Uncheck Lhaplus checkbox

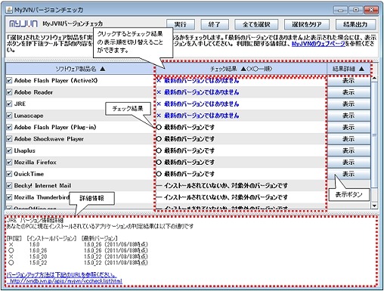coord(9,150)
